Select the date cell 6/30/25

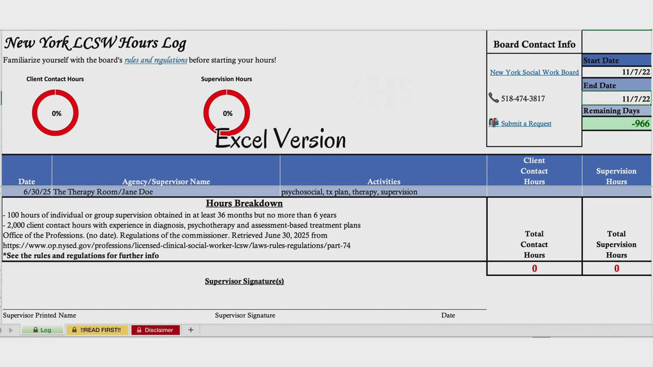tap(27, 192)
